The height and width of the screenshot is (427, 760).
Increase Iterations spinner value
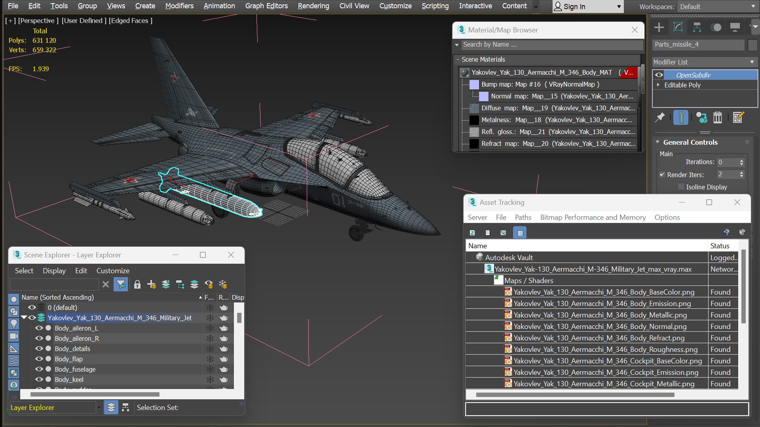point(742,160)
